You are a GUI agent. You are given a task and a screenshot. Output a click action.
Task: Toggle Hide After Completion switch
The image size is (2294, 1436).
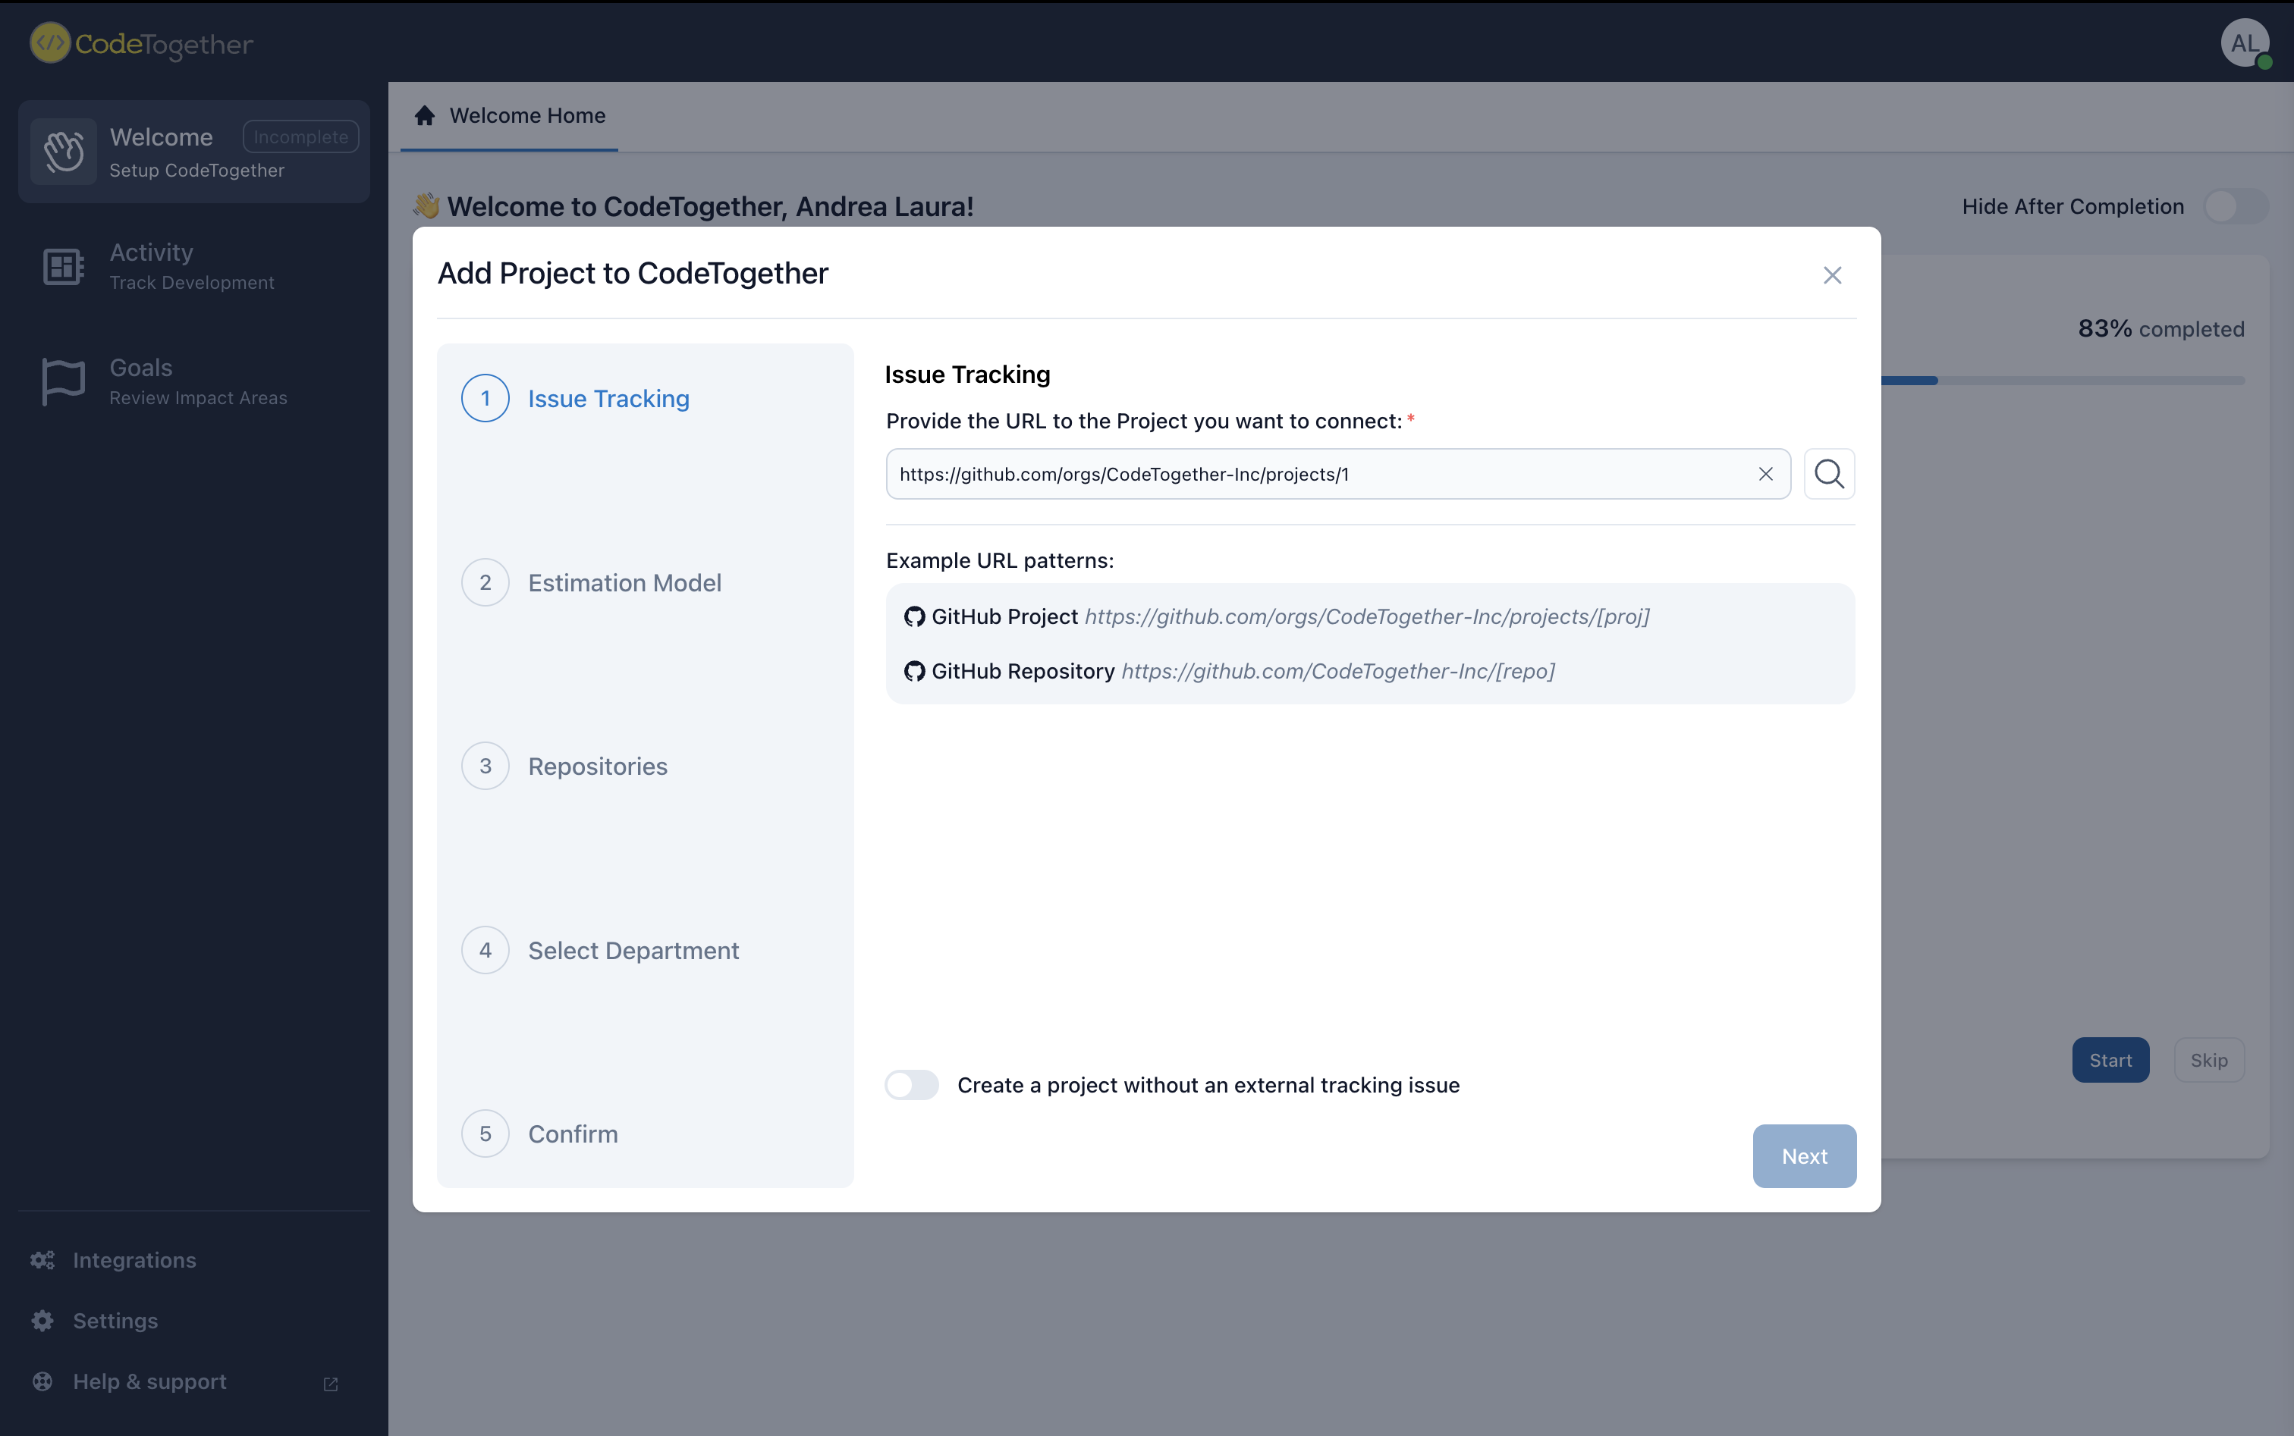(2236, 206)
